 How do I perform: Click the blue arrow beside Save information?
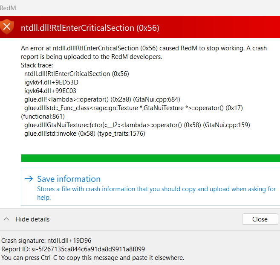(29, 179)
